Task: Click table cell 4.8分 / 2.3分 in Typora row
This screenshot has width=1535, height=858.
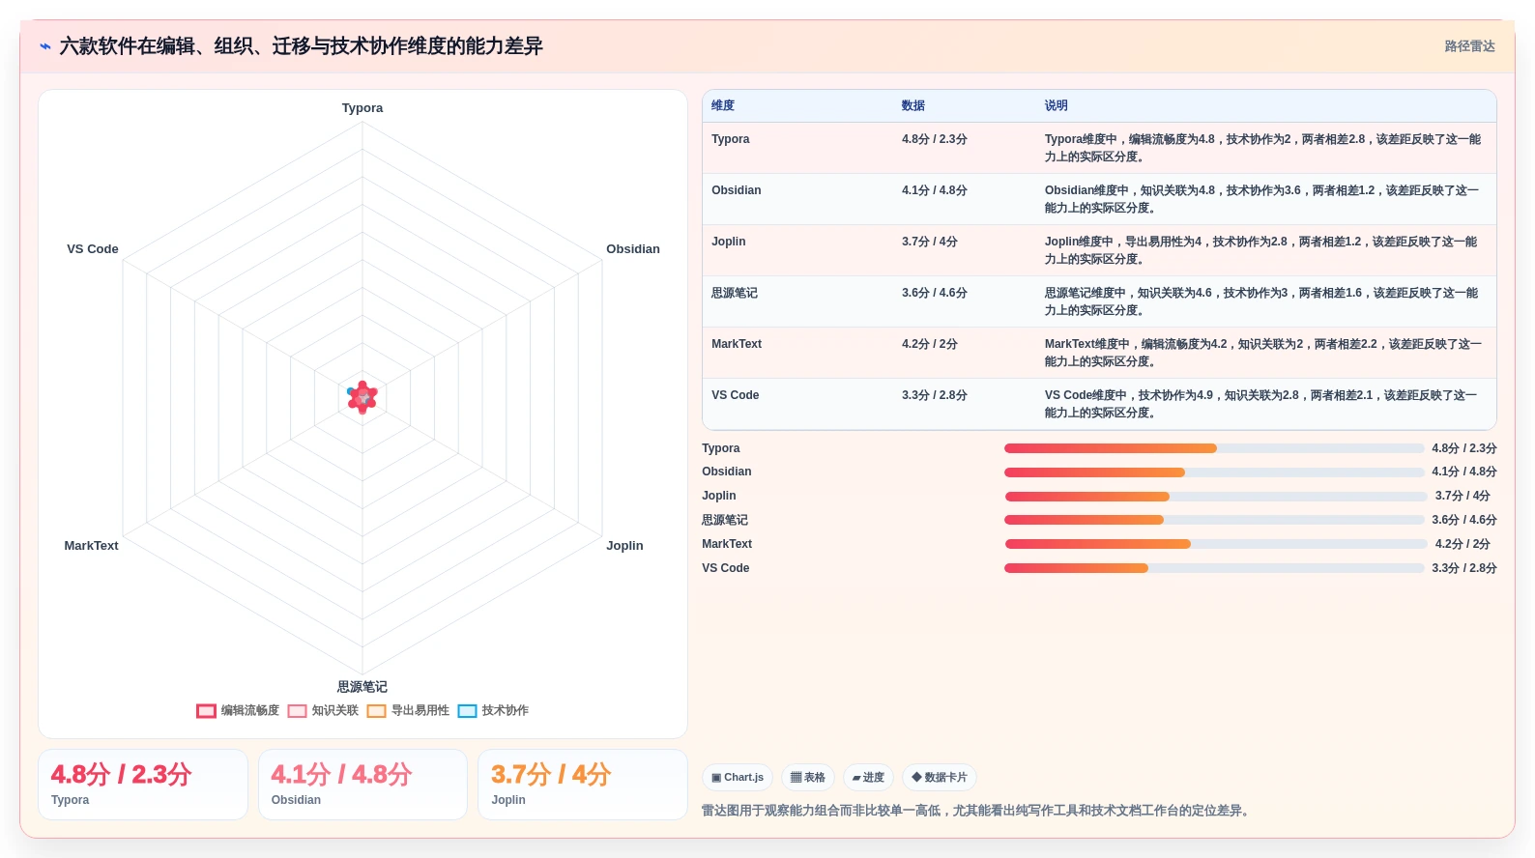Action: click(x=935, y=139)
